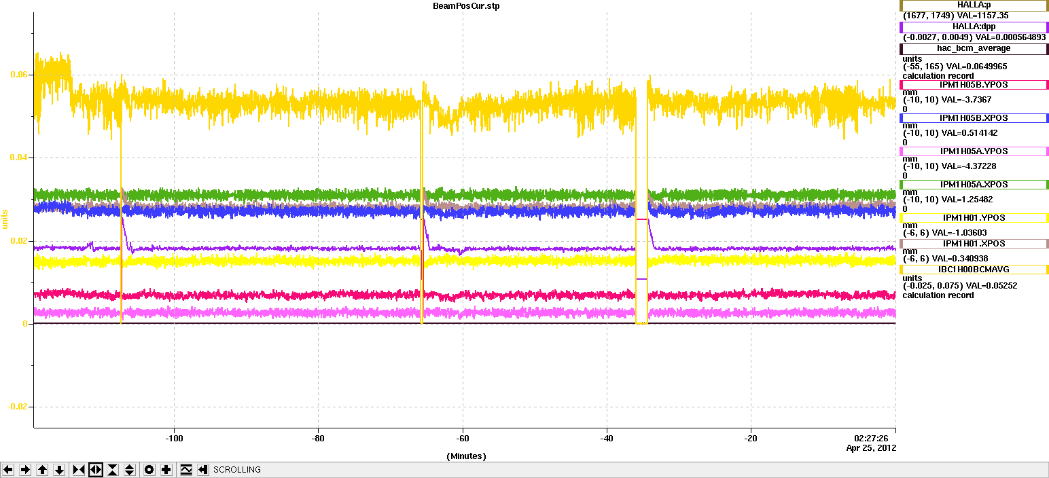Viewport: 1049px width, 478px height.
Task: Click the VAL=1.25482 readout
Action: coord(967,200)
